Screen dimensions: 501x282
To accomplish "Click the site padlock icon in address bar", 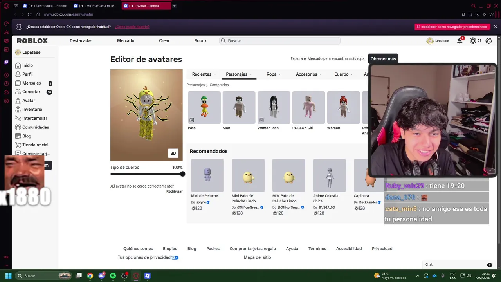I will 38,14.
